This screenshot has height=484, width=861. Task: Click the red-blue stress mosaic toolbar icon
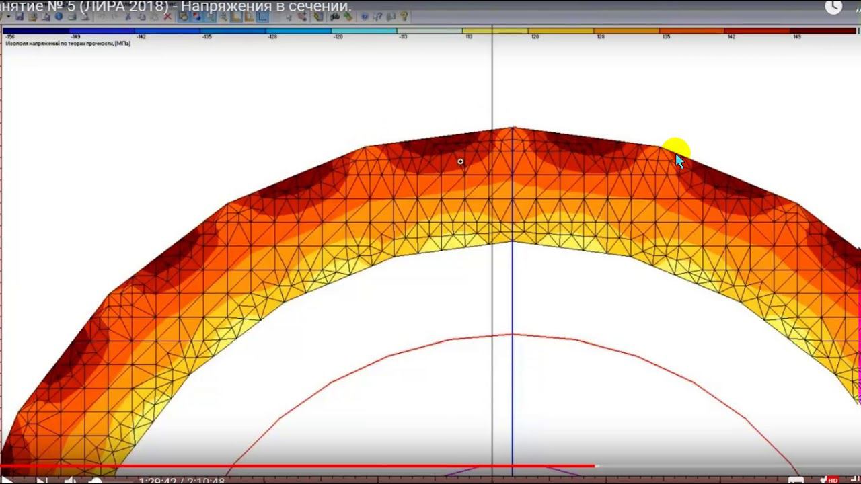(197, 17)
